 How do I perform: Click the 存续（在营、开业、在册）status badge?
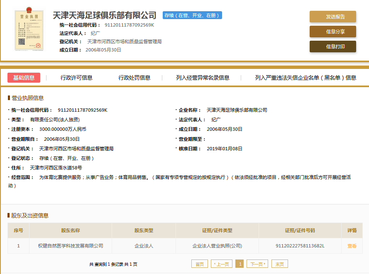pos(192,15)
